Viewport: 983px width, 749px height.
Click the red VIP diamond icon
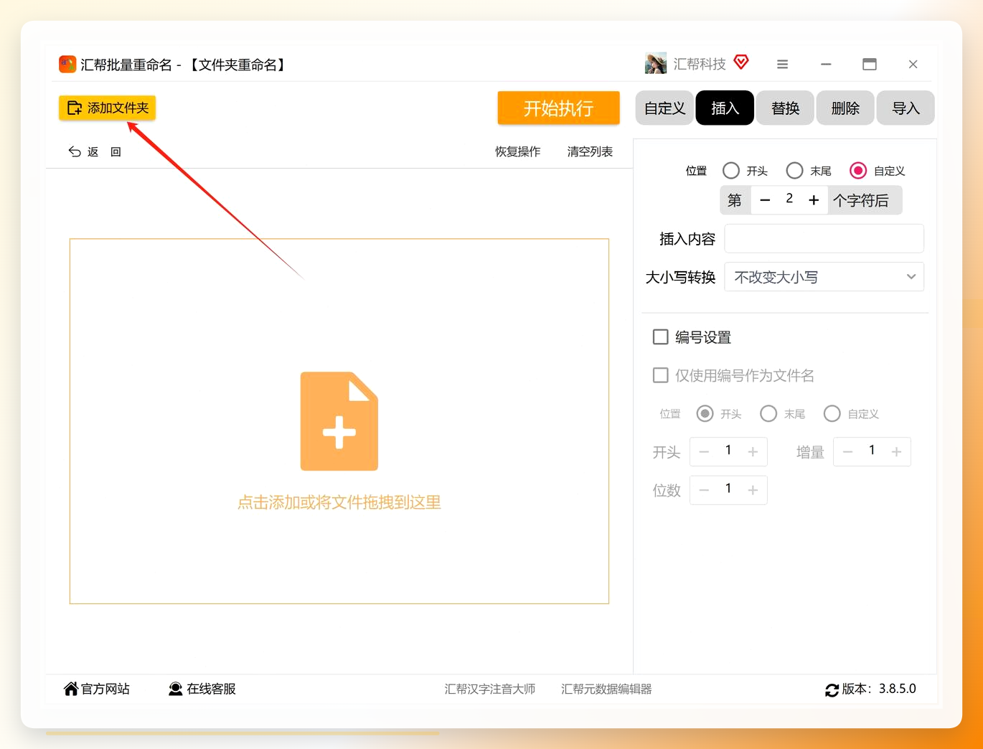(741, 62)
